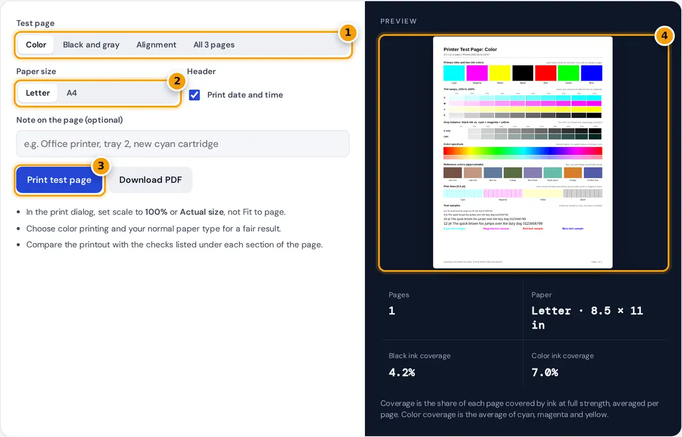This screenshot has height=437, width=682.
Task: Set paper size to A4
Action: coord(72,93)
